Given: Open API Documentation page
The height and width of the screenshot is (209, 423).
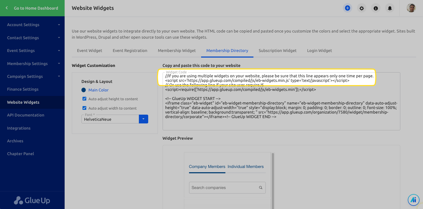Looking at the screenshot, I should click(32, 115).
